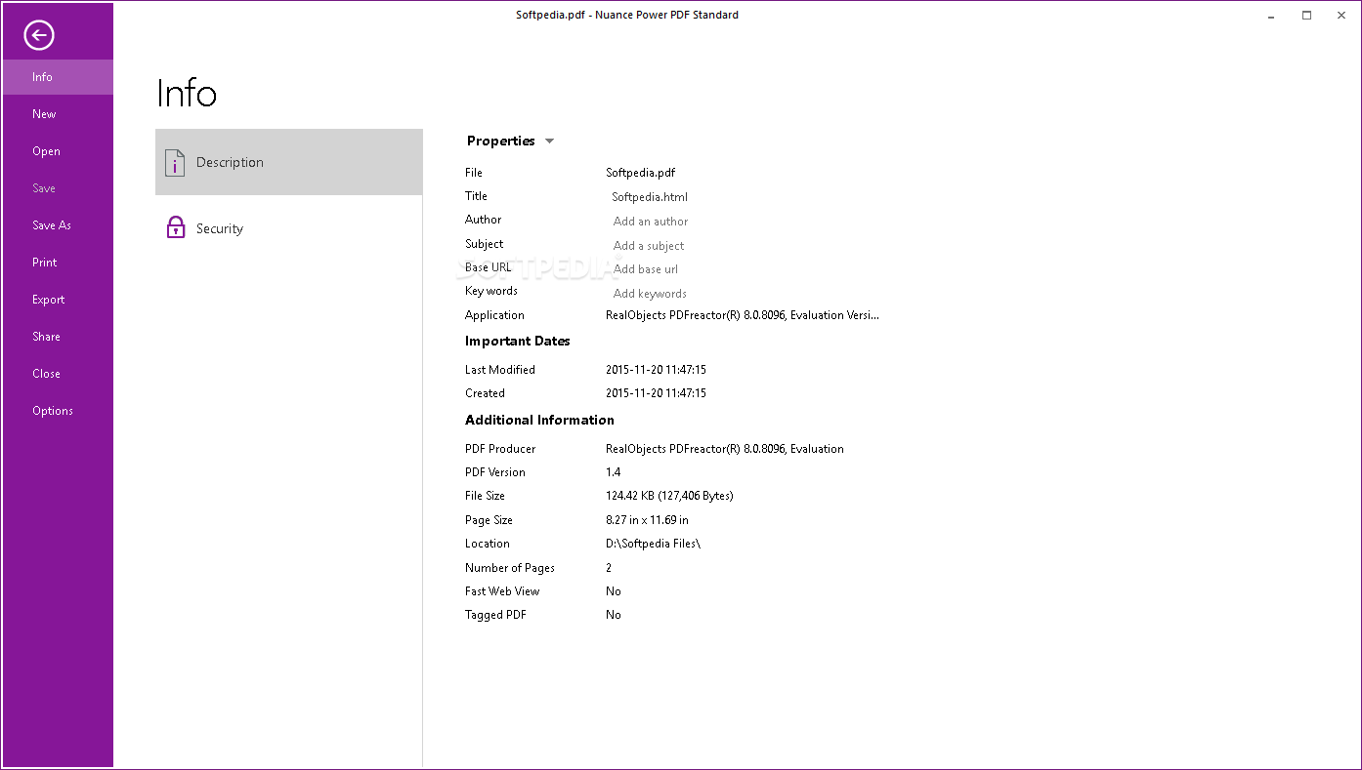
Task: Switch to the Description tab
Action: (x=288, y=162)
